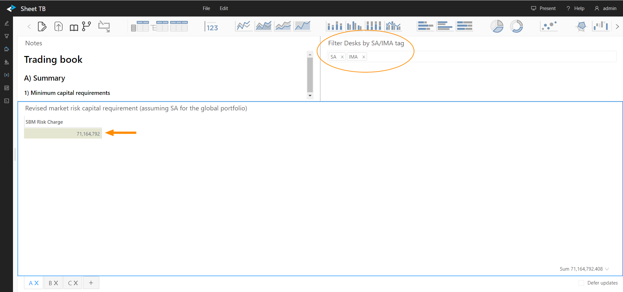
Task: Open the widgets puzzle-piece panel
Action: click(6, 49)
